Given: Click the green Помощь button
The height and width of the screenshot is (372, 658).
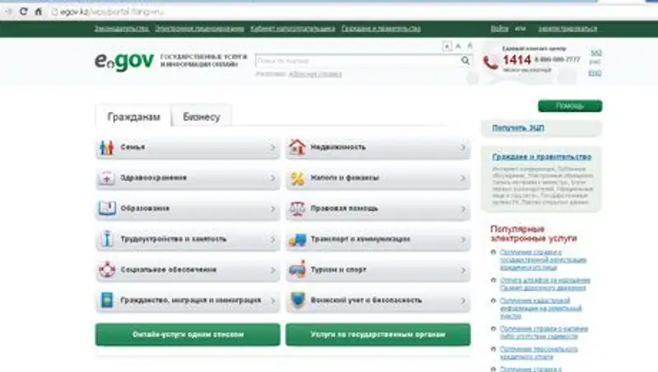Looking at the screenshot, I should 570,106.
